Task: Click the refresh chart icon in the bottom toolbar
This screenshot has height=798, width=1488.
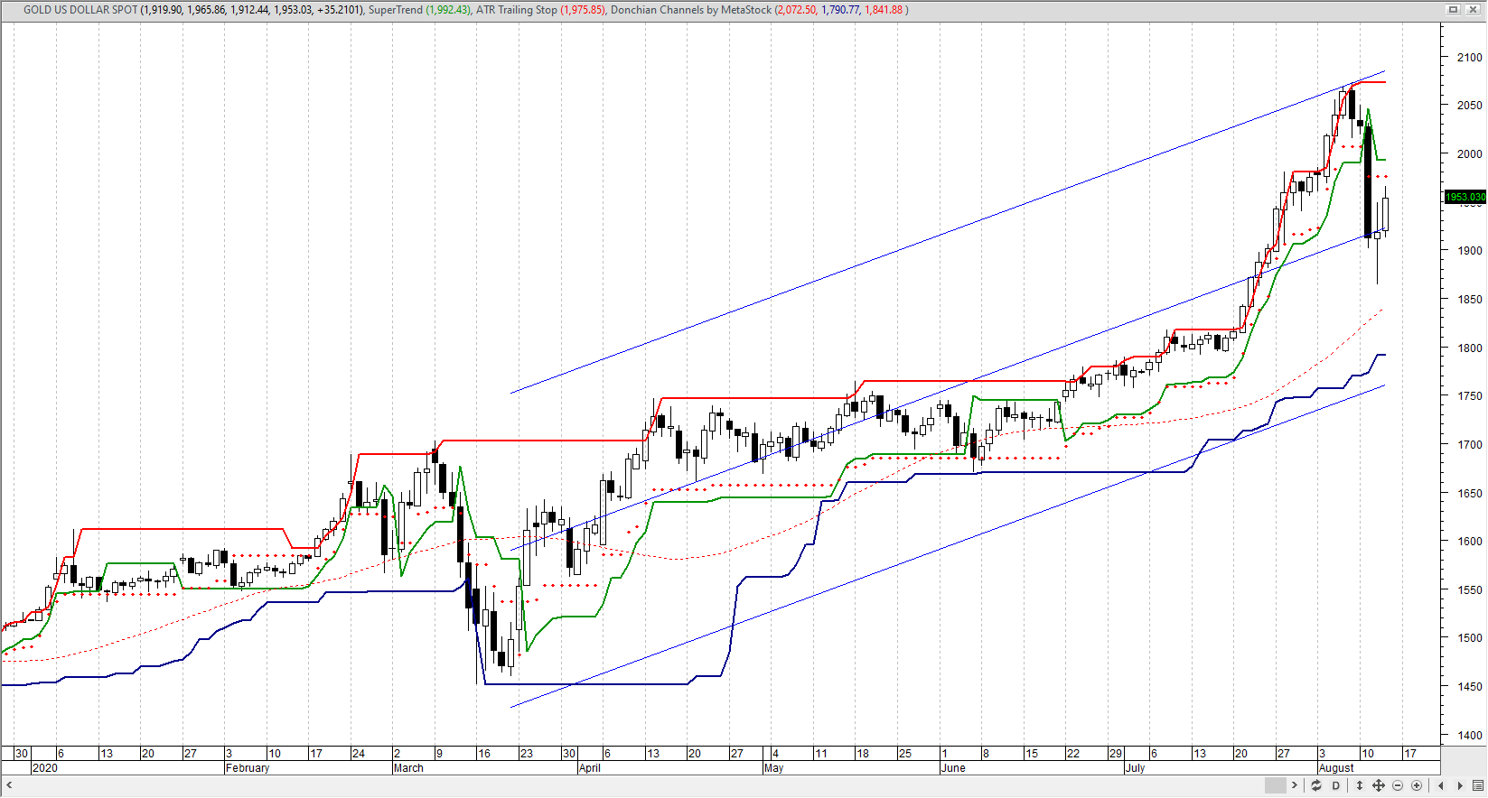Action: [1316, 785]
